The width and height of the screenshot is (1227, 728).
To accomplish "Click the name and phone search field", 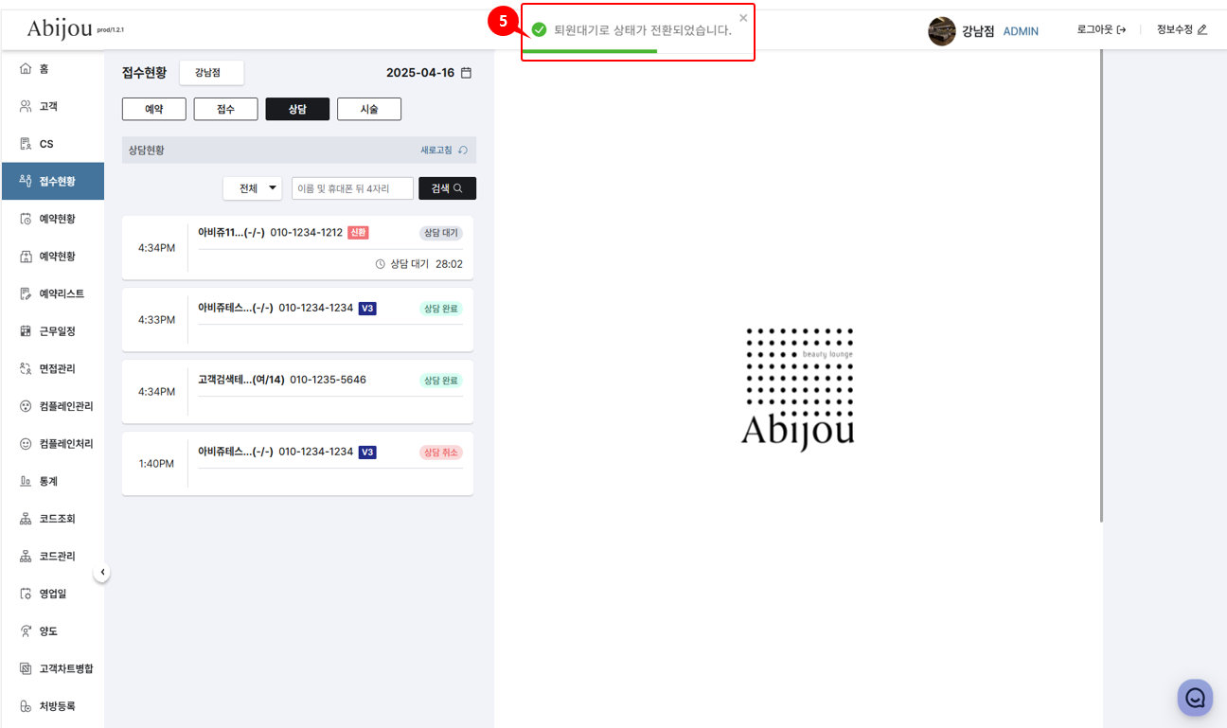I will tap(352, 188).
